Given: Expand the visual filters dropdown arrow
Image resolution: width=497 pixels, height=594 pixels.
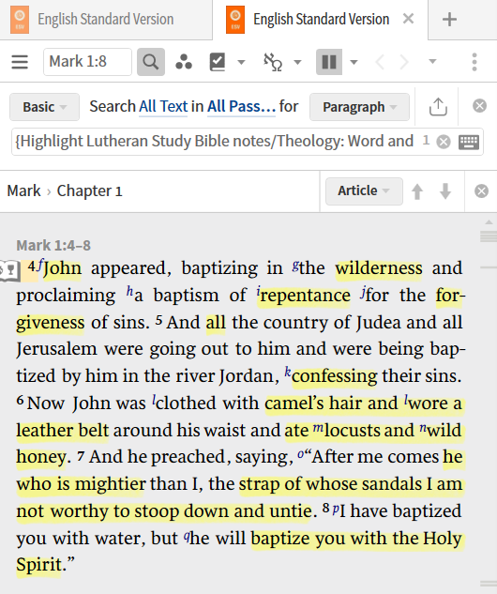Looking at the screenshot, I should (241, 62).
